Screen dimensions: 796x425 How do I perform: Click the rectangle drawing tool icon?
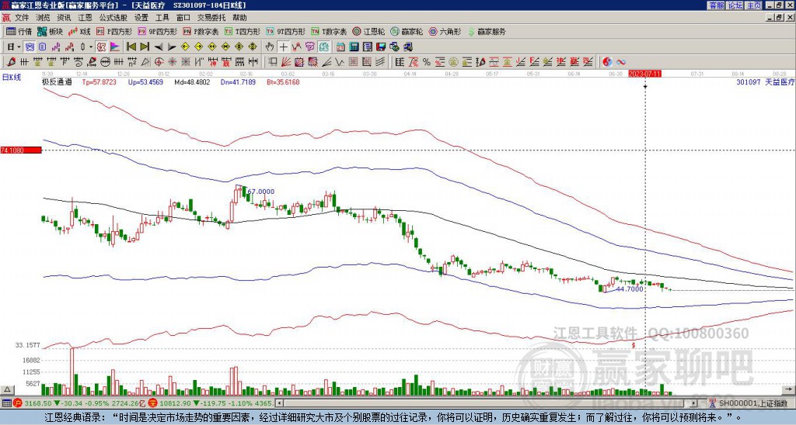[273, 62]
